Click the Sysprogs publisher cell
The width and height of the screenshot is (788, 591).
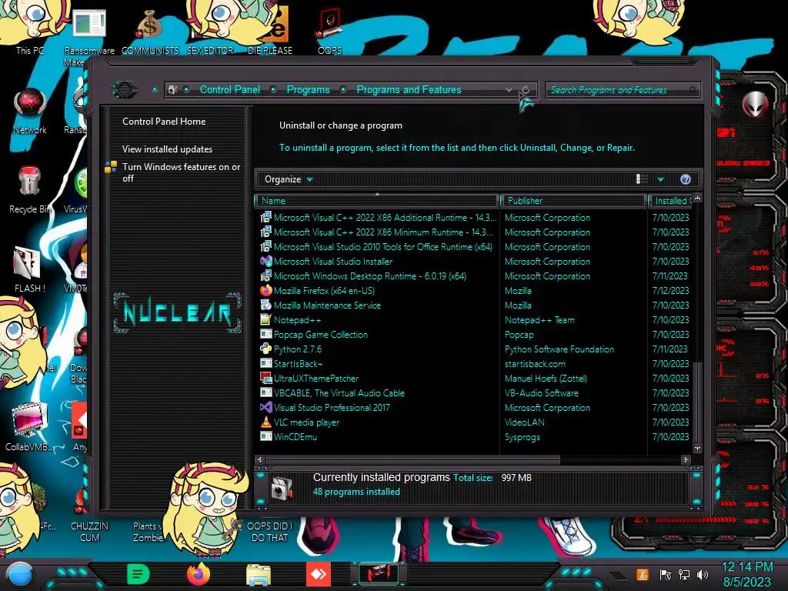523,437
